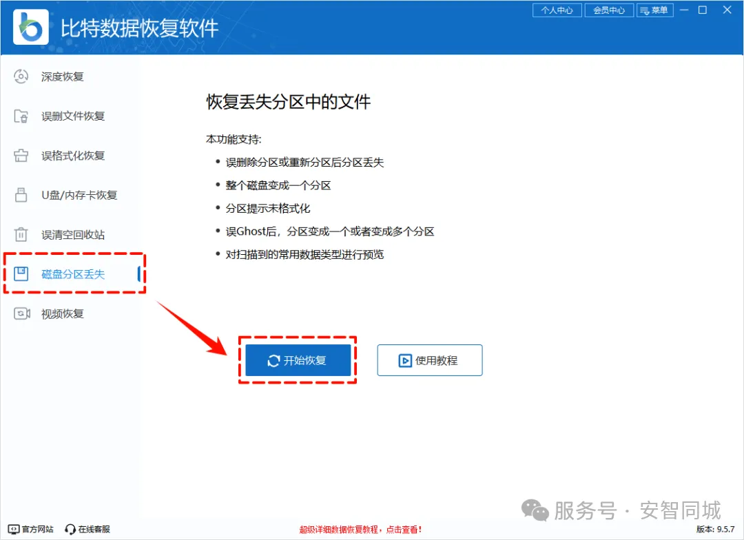Screen dimensions: 744x540
Task: Select 深度恢复 mode label
Action: click(x=62, y=76)
